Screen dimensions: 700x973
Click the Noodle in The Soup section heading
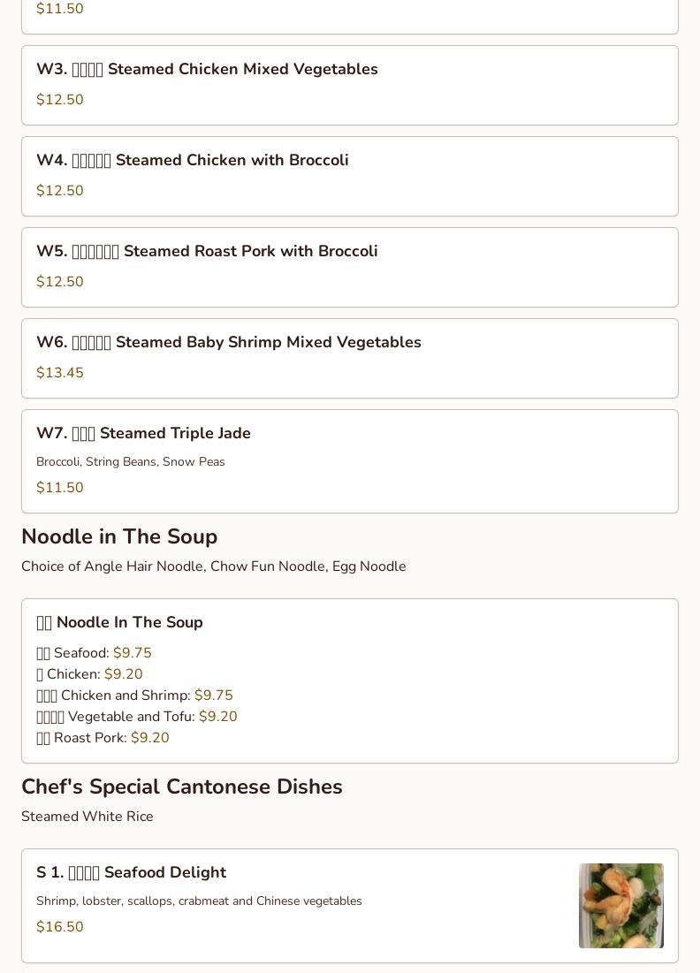(119, 536)
